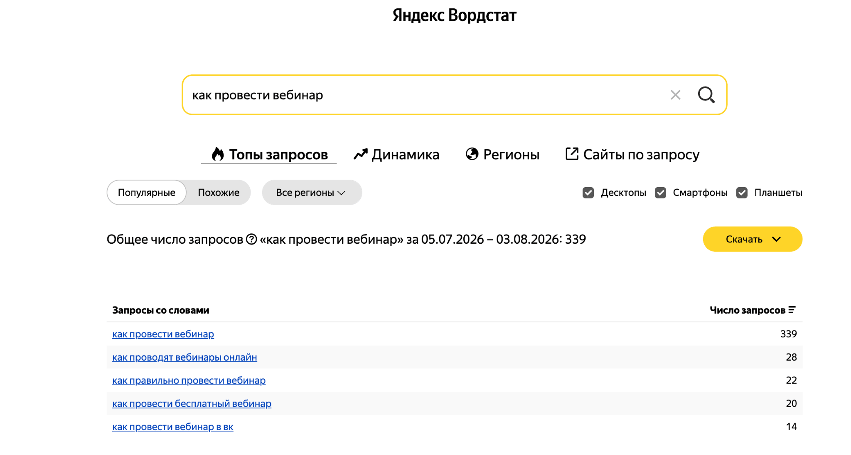Select the count 28 in the table
851x455 pixels.
tap(791, 357)
